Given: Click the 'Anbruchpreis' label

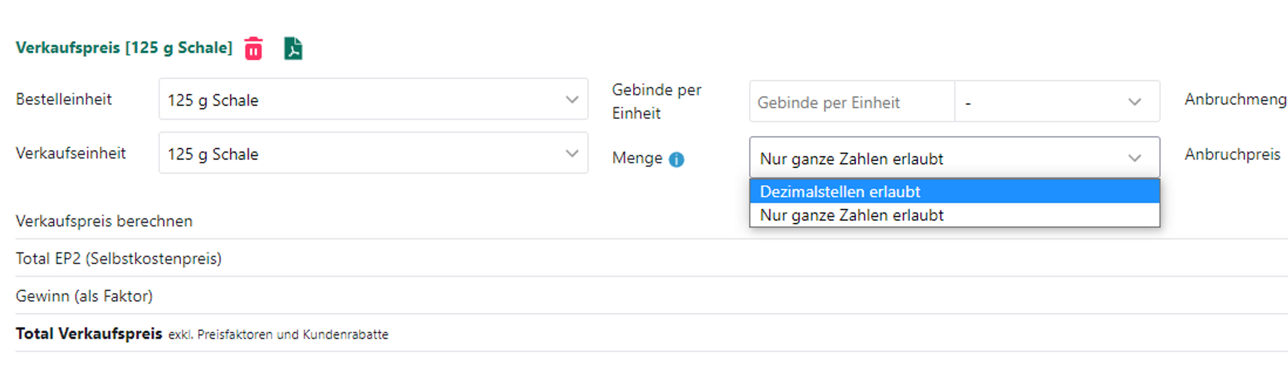Looking at the screenshot, I should (x=1232, y=155).
